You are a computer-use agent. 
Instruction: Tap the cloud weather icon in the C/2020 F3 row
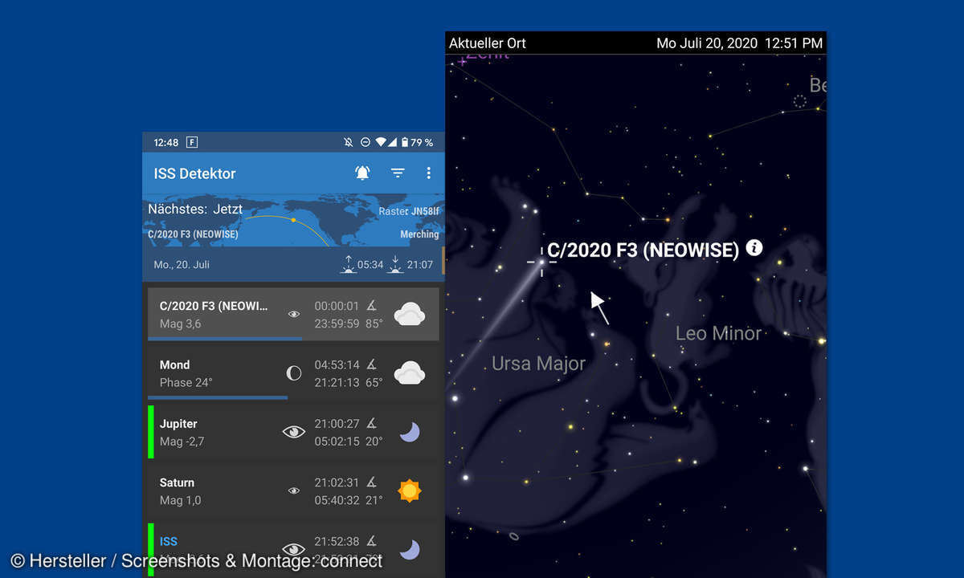tap(410, 314)
